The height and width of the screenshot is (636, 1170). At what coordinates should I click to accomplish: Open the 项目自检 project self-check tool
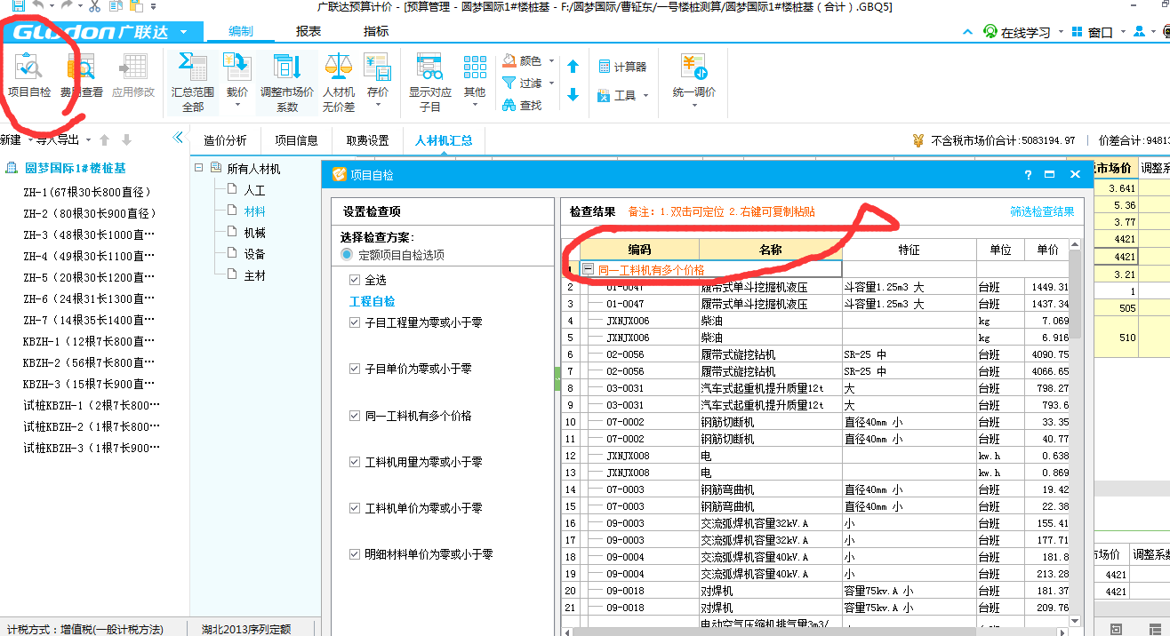coord(28,75)
